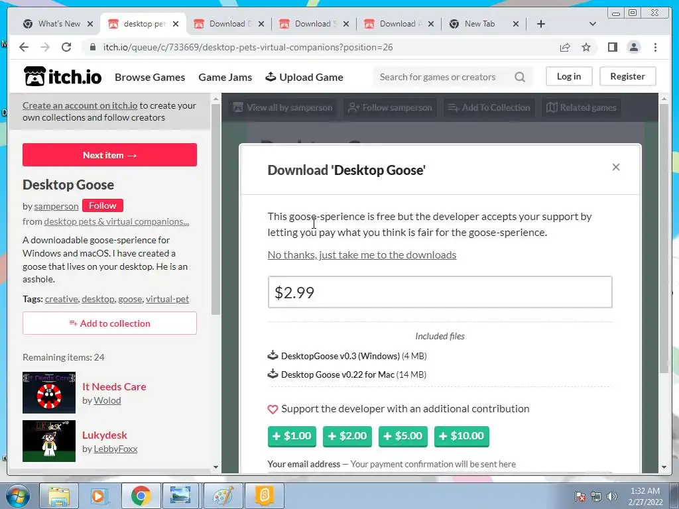
Task: Click the desktop tag
Action: tap(98, 299)
